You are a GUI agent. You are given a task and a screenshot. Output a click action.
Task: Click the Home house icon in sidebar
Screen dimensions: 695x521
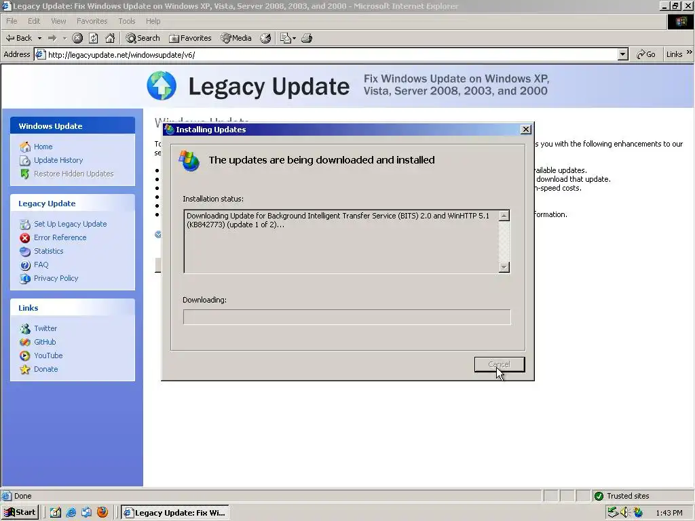point(25,147)
